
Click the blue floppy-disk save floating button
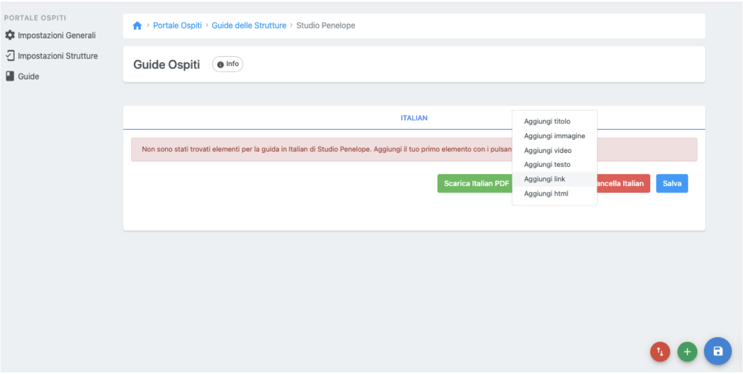717,351
